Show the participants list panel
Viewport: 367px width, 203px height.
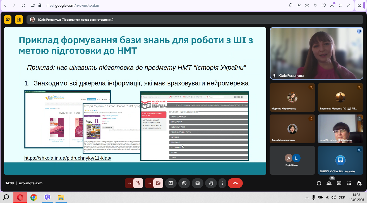[x=329, y=183]
